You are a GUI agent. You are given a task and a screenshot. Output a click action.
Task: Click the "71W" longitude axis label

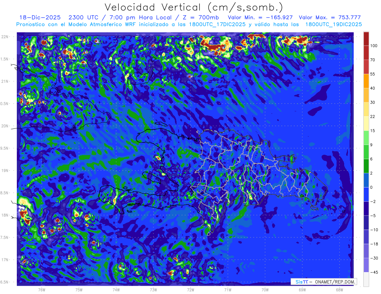228,289
